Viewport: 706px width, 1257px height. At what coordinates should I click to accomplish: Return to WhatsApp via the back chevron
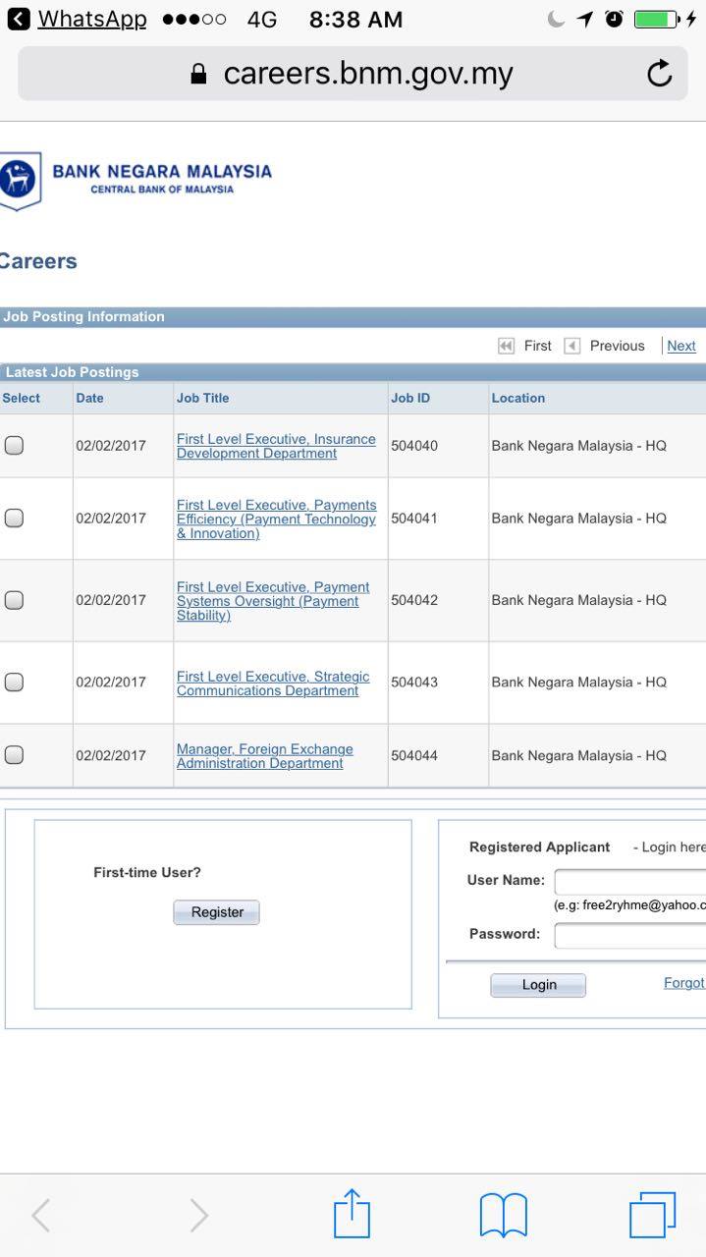(x=19, y=19)
